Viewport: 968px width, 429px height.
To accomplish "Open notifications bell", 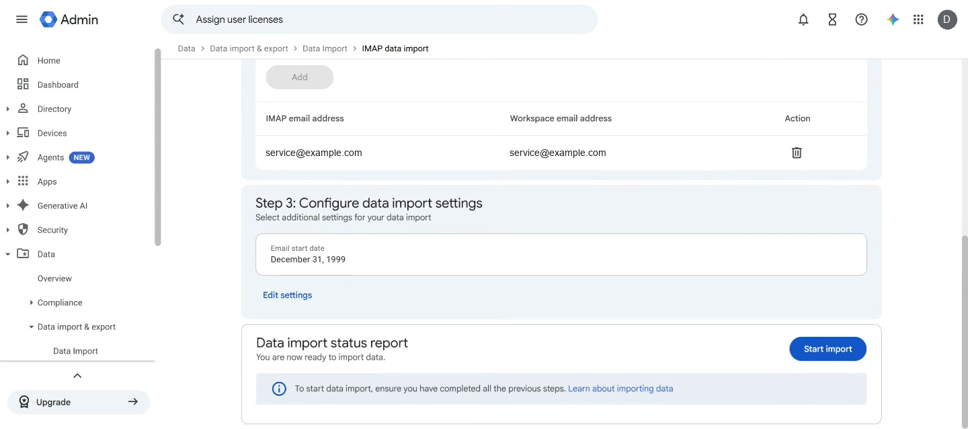I will click(x=803, y=19).
